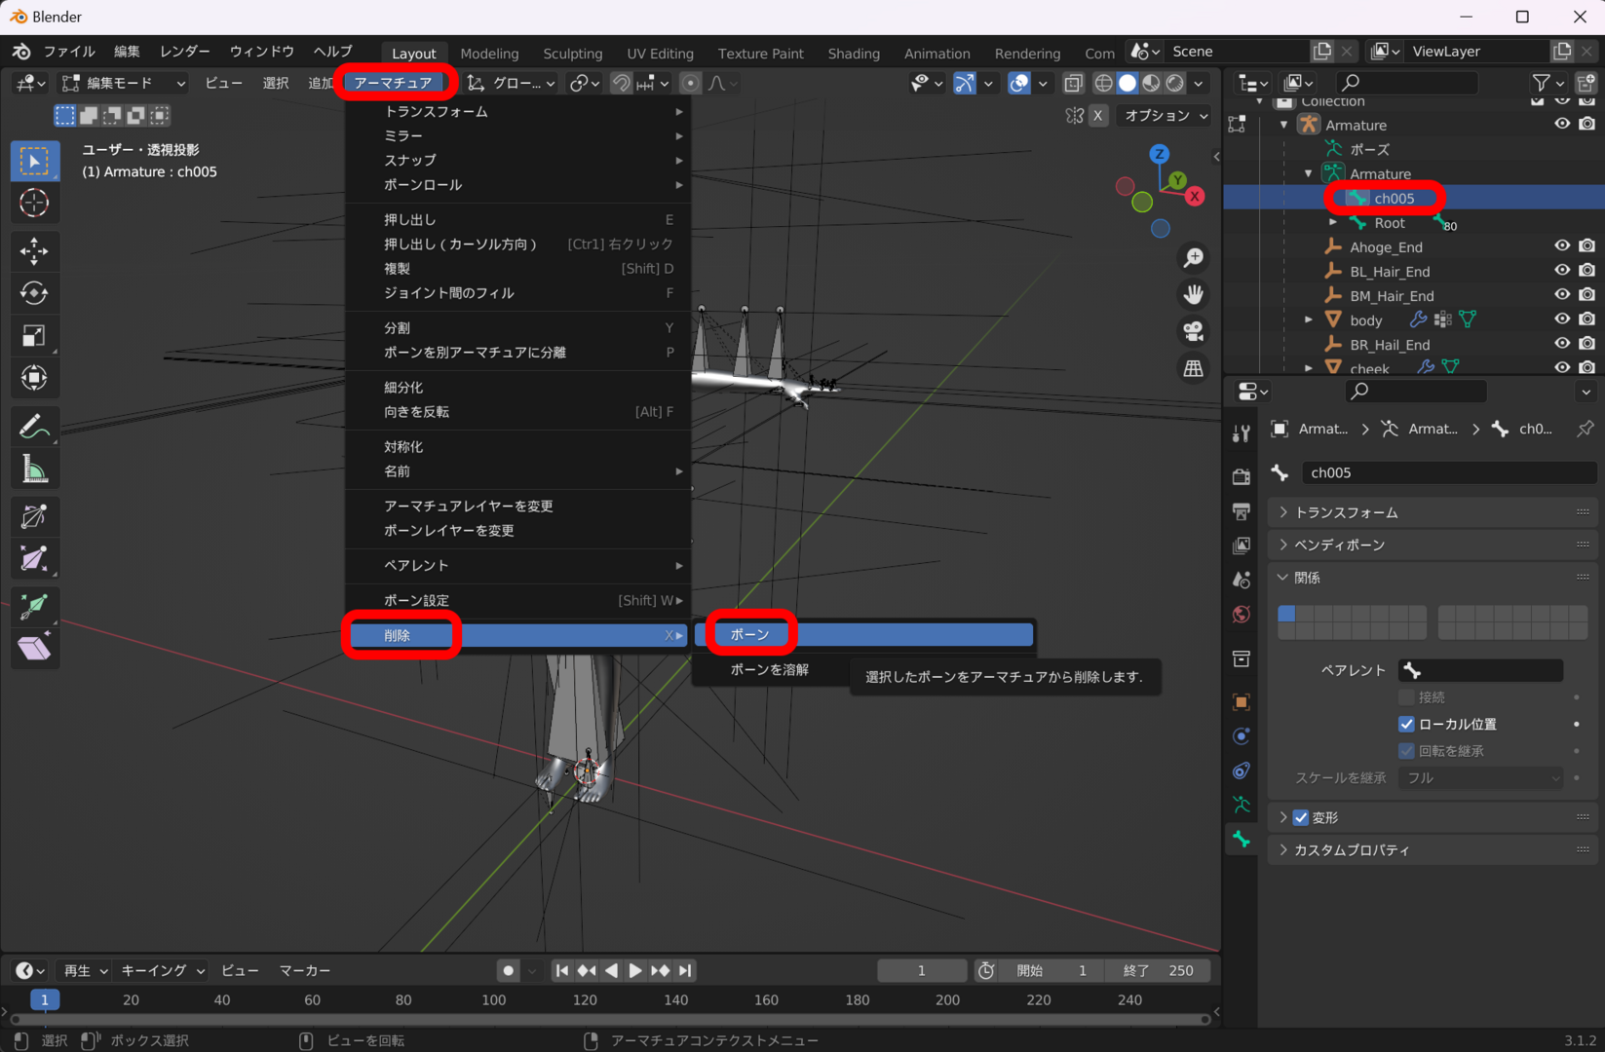Open the グロー transform orientation dropdown
Image resolution: width=1605 pixels, height=1052 pixels.
pos(511,83)
